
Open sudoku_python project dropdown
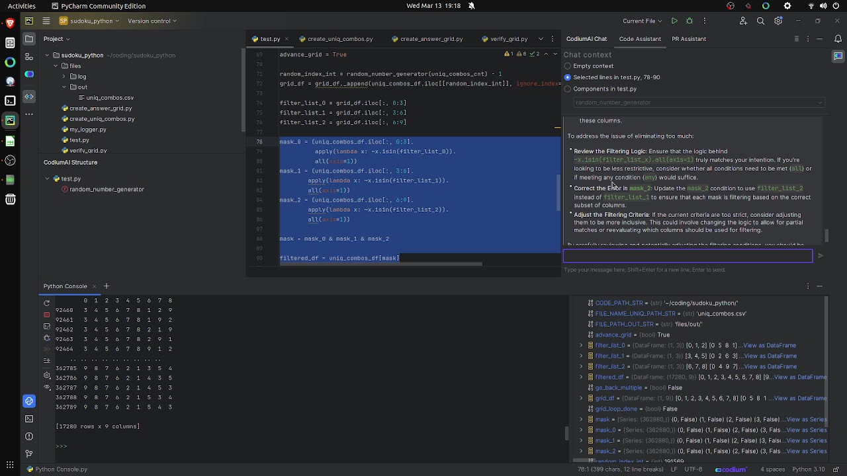(x=89, y=21)
